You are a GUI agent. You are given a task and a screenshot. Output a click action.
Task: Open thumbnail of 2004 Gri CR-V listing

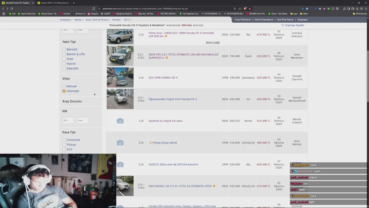click(x=120, y=99)
